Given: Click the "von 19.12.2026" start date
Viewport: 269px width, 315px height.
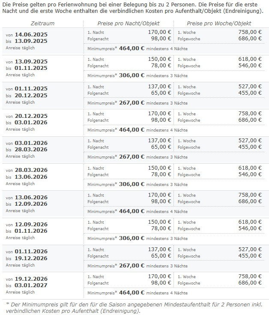Looking at the screenshot, I should pyautogui.click(x=31, y=278).
